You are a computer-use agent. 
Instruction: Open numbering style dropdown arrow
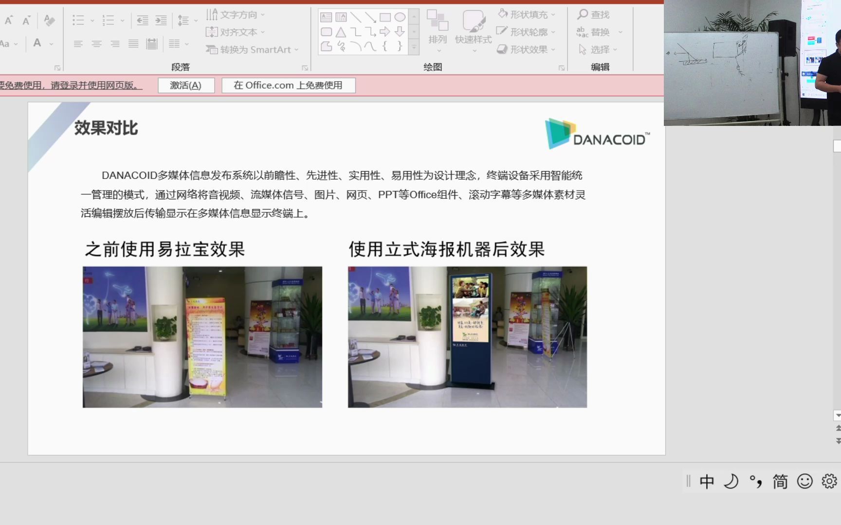pos(122,20)
